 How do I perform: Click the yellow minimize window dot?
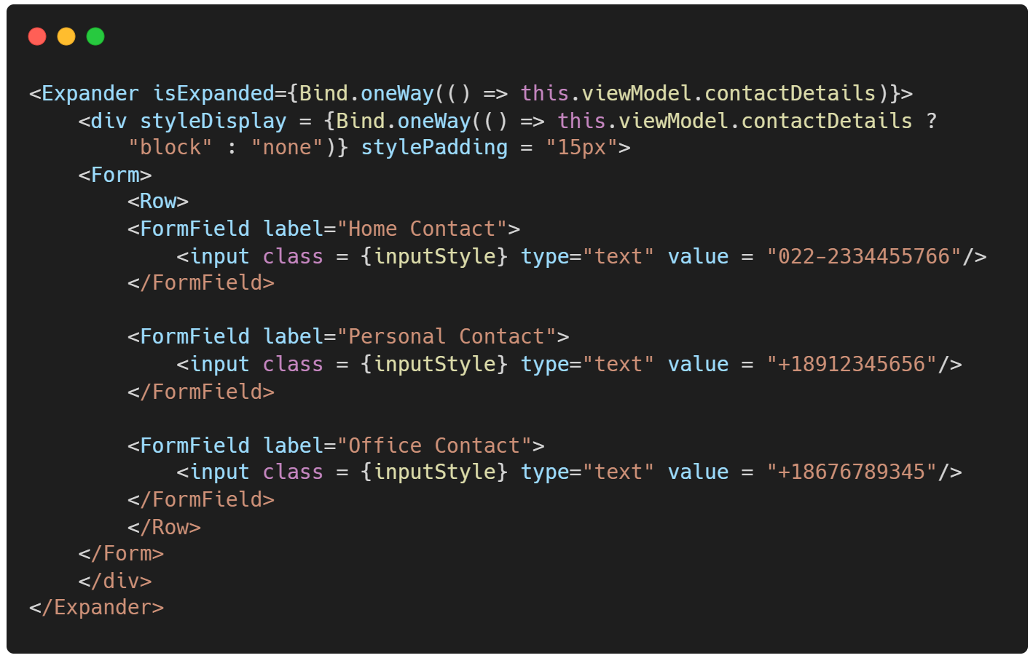coord(66,36)
